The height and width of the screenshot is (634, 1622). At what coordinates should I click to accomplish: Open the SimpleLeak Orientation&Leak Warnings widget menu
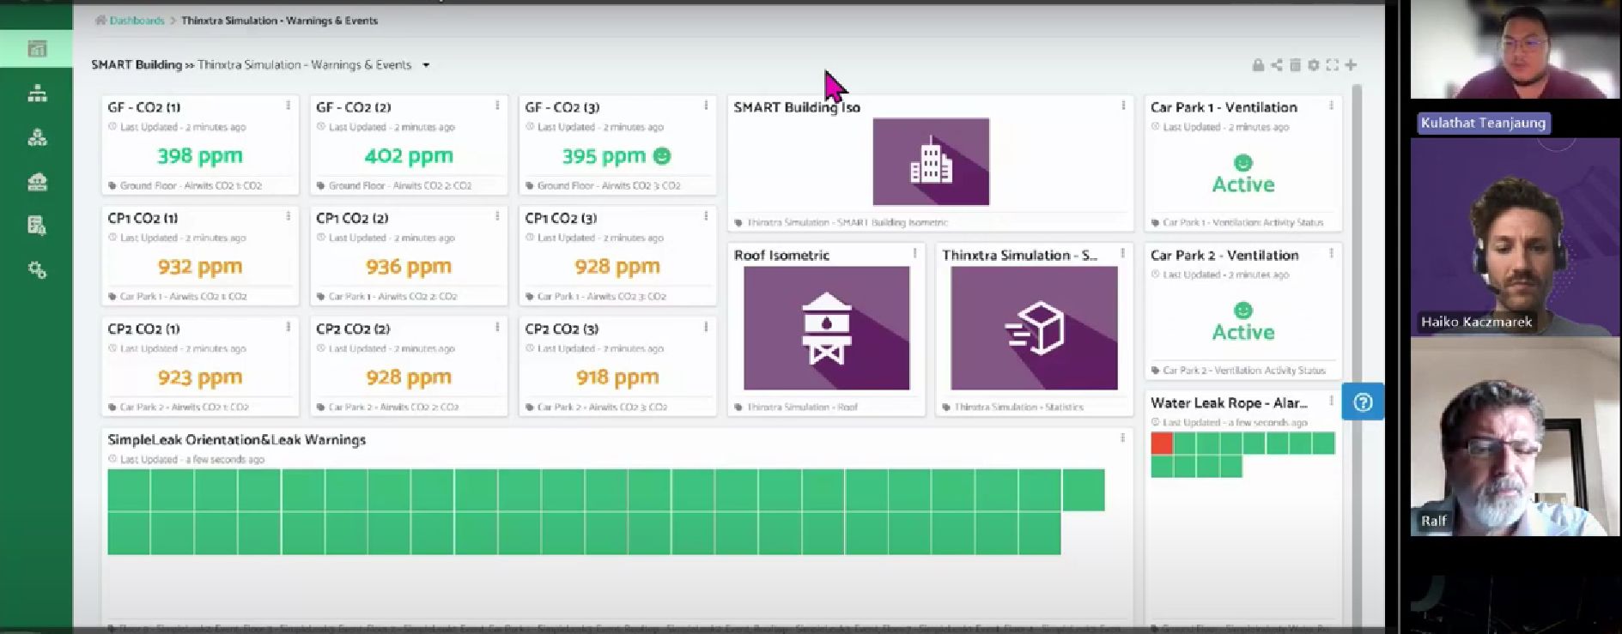click(x=1122, y=438)
